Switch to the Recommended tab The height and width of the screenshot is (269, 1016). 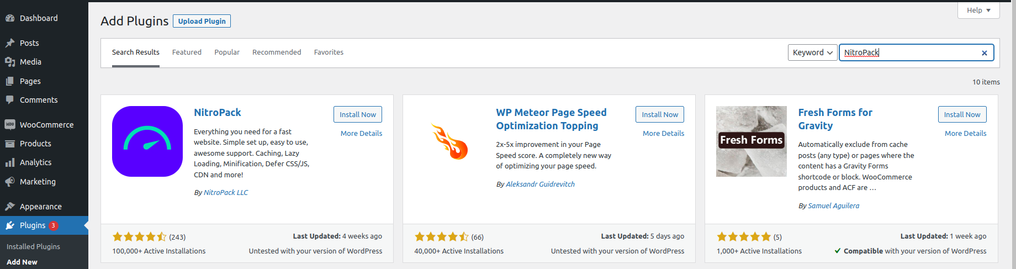(x=277, y=52)
